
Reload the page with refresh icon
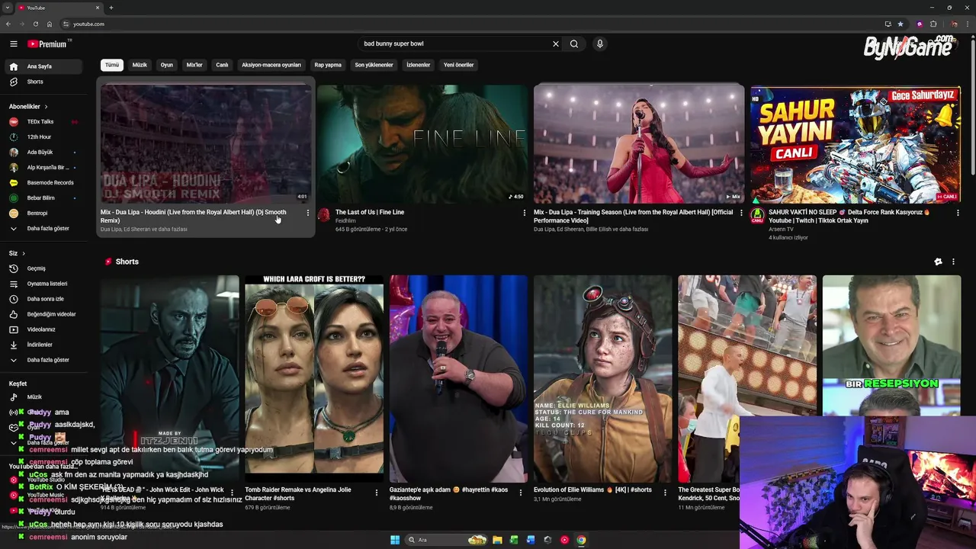(36, 24)
